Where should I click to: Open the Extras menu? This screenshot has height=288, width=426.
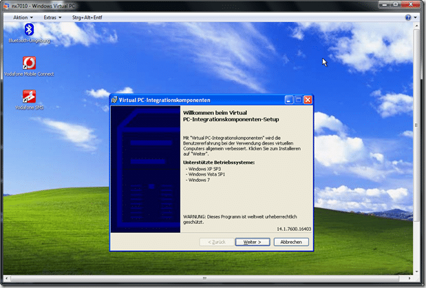(52, 17)
